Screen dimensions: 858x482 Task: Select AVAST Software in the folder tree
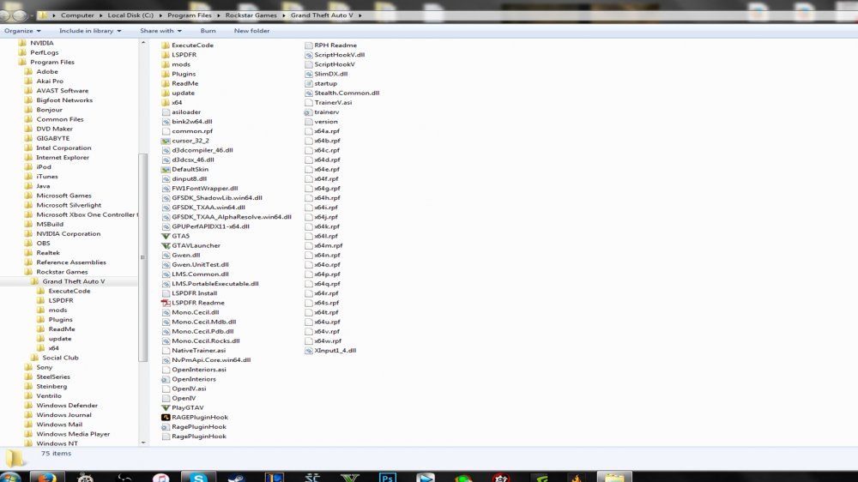(63, 91)
